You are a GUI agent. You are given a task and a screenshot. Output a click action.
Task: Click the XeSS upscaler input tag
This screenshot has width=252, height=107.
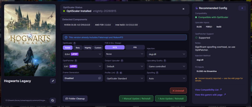point(219,27)
